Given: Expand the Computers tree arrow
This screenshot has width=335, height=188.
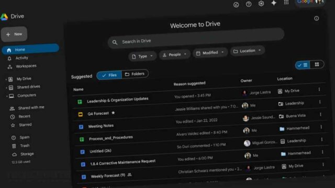Looking at the screenshot, I should [7, 96].
